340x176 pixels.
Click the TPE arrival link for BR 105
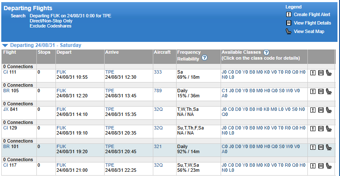coord(110,91)
